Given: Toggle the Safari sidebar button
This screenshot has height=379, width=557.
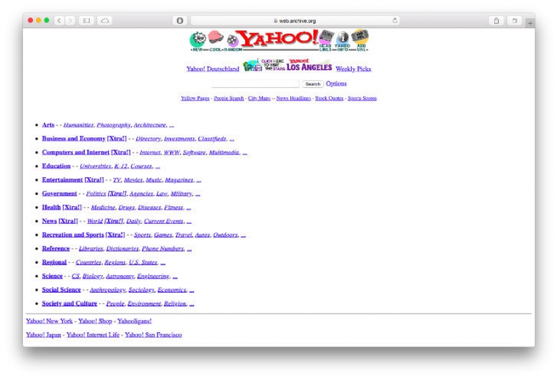Looking at the screenshot, I should [87, 21].
